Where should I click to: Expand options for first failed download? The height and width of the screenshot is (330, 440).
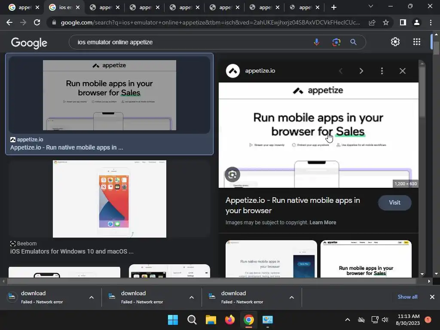92,297
